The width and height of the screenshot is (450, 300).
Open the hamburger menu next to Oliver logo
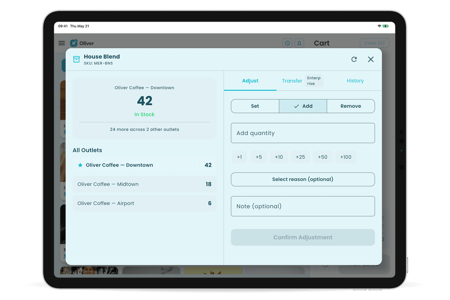click(x=62, y=43)
